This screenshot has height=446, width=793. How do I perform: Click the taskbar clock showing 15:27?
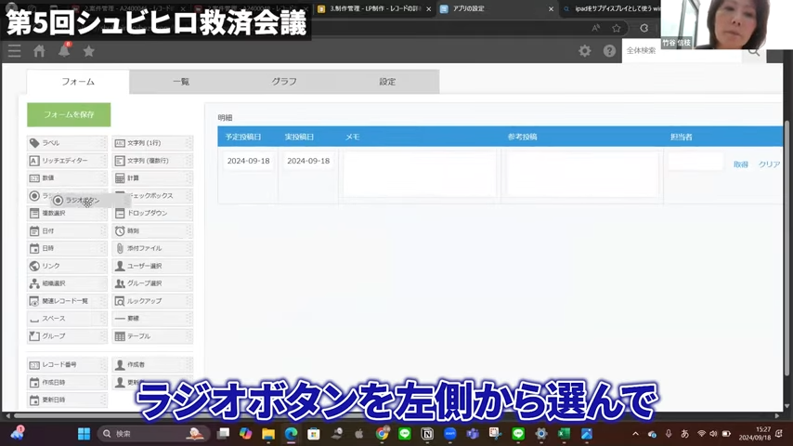click(x=755, y=433)
